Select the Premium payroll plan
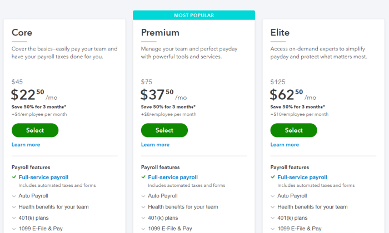Viewport: 389px width, 233px height. pyautogui.click(x=164, y=130)
